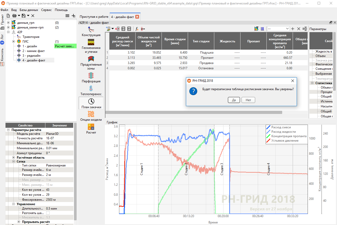Click the delete row toolbar icon
The width and height of the screenshot is (337, 225).
point(117,29)
